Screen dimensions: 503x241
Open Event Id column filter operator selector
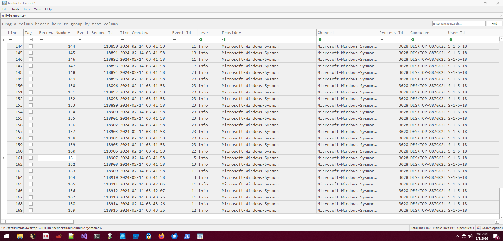click(174, 40)
